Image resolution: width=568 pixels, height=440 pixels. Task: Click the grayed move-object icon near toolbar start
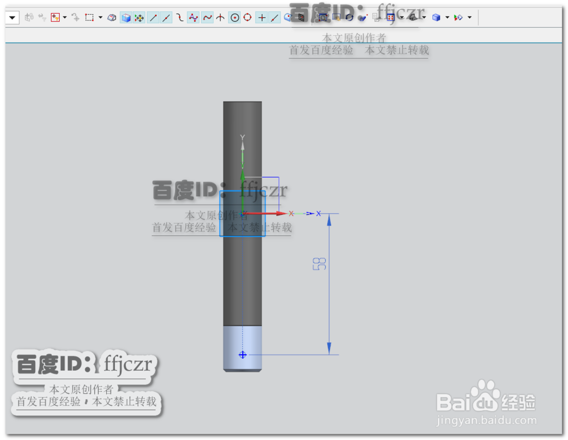[29, 17]
